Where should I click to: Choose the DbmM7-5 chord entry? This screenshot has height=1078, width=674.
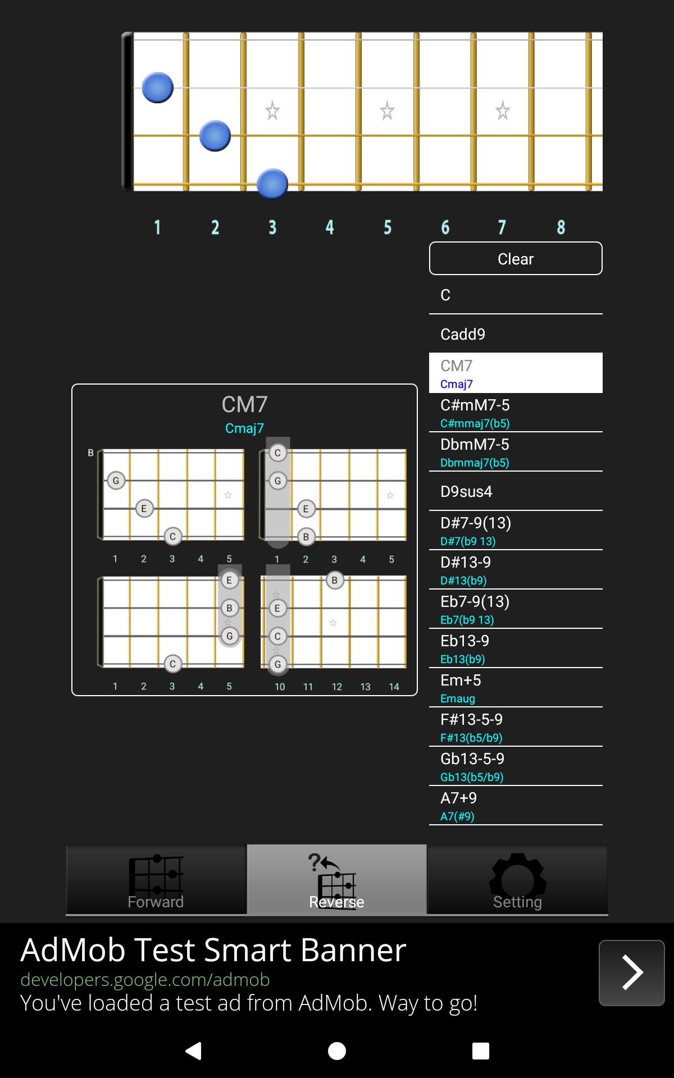pos(516,452)
